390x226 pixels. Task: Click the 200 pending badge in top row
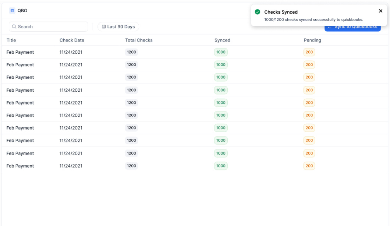pyautogui.click(x=309, y=52)
